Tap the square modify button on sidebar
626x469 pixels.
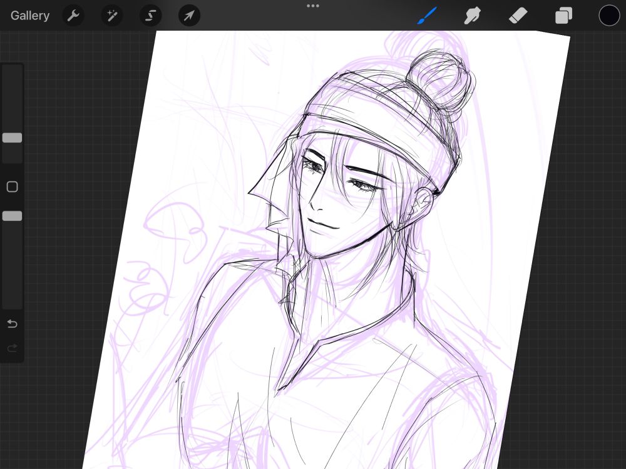13,186
